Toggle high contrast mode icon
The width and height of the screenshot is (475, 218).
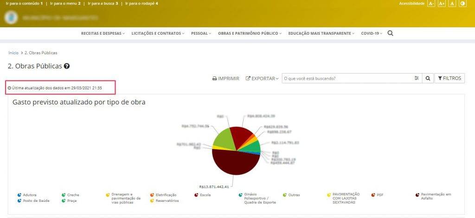click(x=462, y=4)
